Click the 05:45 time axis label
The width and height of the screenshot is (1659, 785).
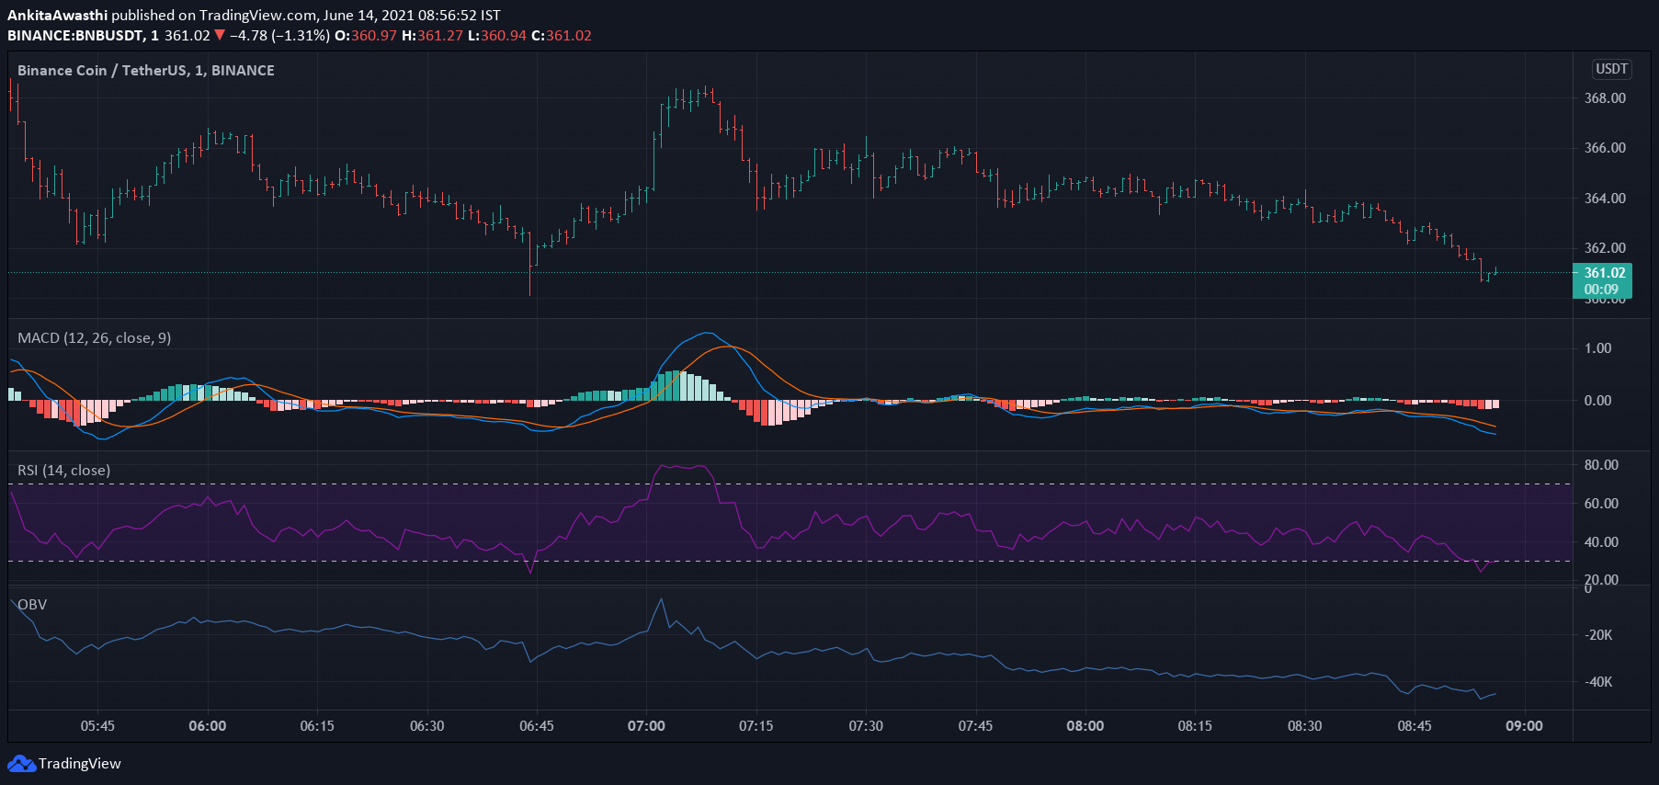(x=97, y=726)
